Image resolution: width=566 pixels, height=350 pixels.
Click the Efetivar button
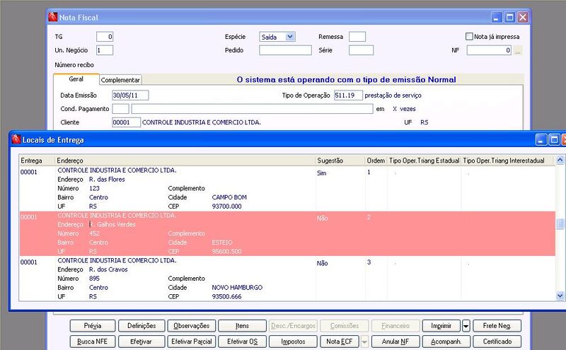(141, 342)
